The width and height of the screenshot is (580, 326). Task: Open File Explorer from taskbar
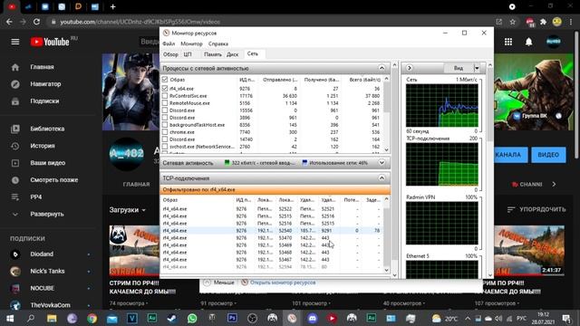(52, 318)
